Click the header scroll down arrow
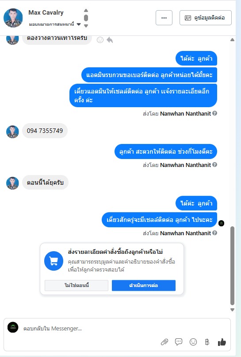 86,26
